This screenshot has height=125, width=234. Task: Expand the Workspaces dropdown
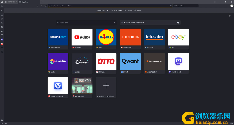coord(10,2)
